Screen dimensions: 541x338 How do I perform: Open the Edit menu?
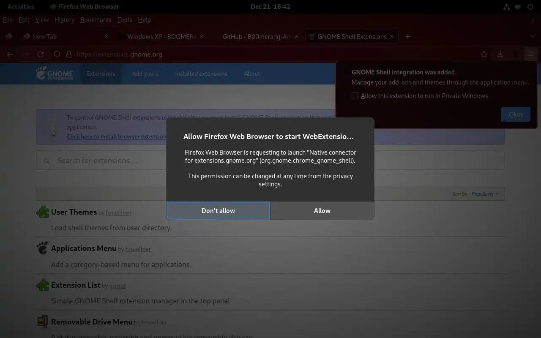point(24,20)
